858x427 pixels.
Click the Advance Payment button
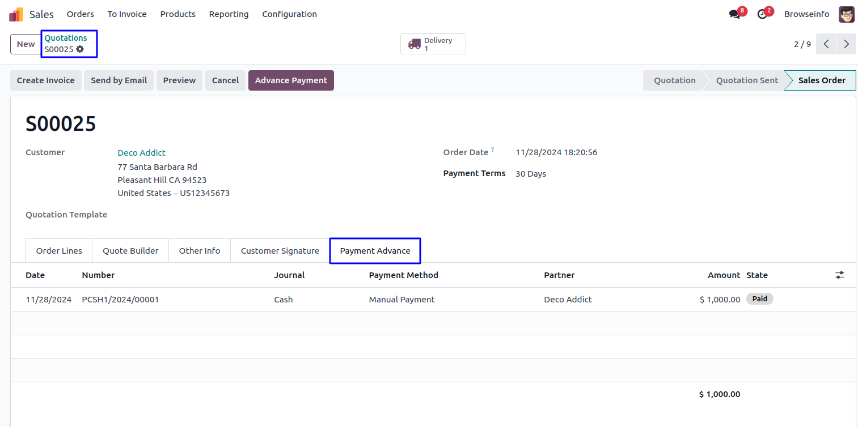291,80
